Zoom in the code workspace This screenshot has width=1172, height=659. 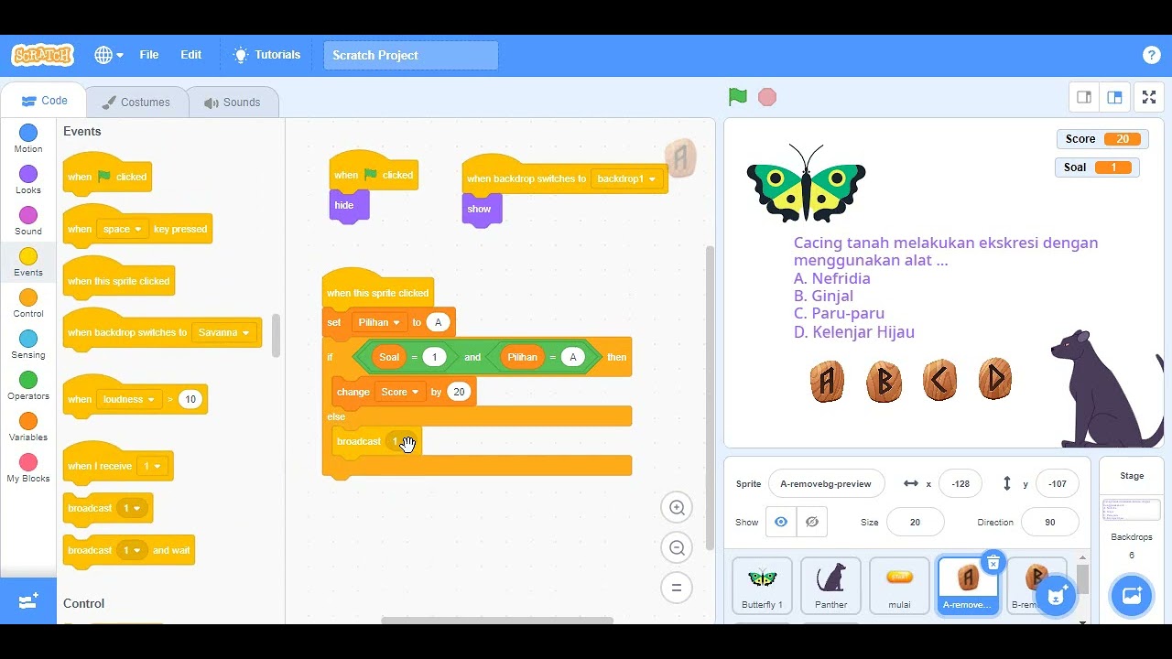[x=677, y=507]
